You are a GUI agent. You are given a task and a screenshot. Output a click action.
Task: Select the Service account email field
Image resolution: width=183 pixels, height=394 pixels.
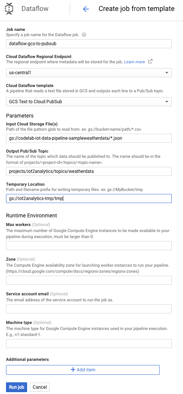click(89, 309)
